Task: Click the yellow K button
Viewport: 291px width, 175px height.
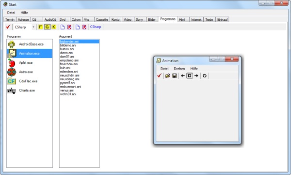Action: 54,27
